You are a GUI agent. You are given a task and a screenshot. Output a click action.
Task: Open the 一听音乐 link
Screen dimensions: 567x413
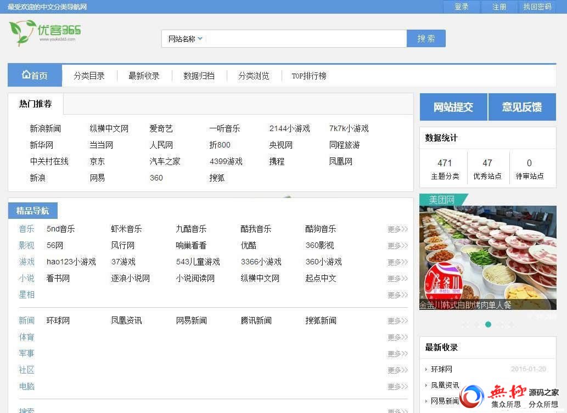click(x=224, y=129)
